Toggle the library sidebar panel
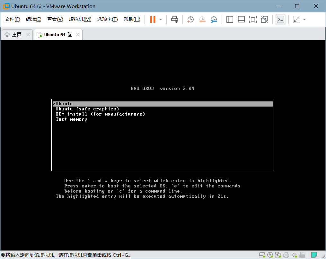The image size is (326, 259). [230, 20]
